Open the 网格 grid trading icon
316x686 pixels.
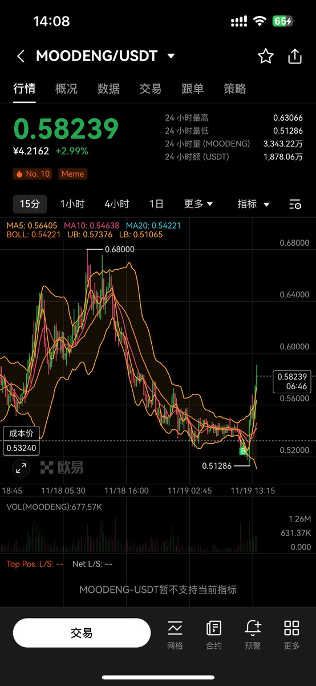(x=175, y=635)
